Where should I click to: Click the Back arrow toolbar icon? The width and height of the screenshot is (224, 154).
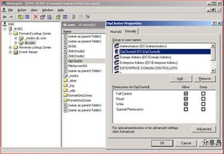pos(4,17)
